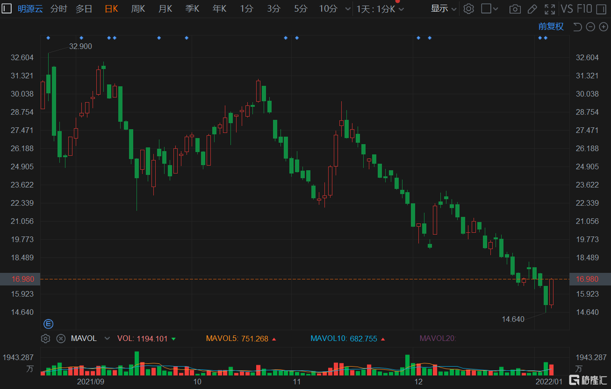The height and width of the screenshot is (389, 611).
Task: Select the 周K tab
Action: (138, 9)
